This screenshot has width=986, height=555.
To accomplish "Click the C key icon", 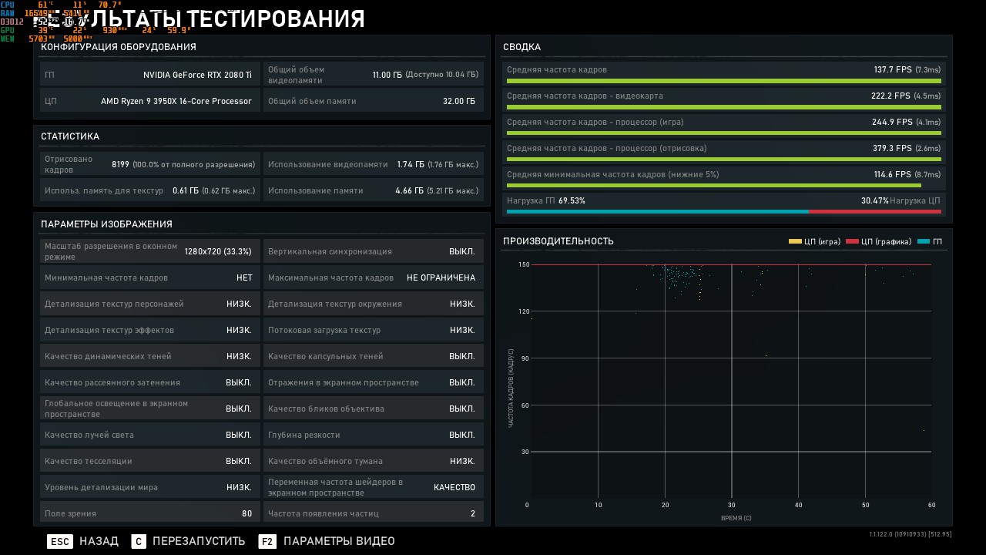I will click(139, 541).
